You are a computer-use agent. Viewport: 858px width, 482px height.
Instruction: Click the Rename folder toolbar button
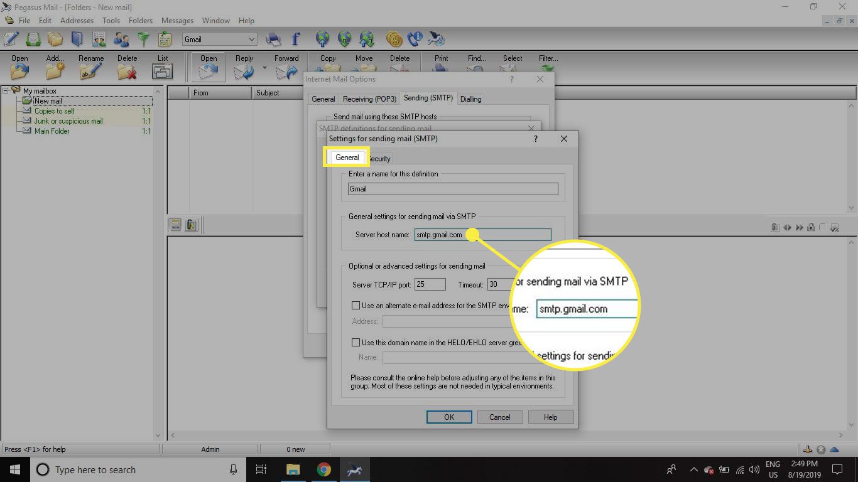click(x=91, y=67)
